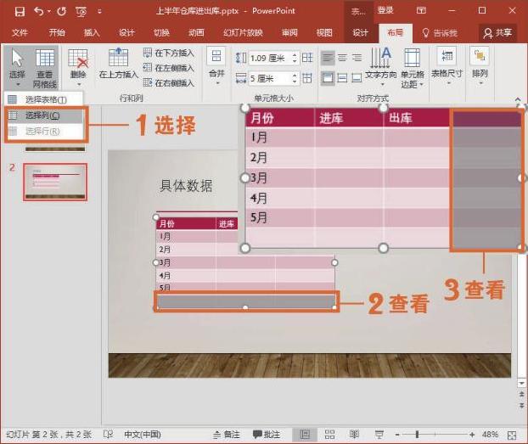Click 在左侧插入 insert left
This screenshot has width=528, height=444.
coord(169,68)
